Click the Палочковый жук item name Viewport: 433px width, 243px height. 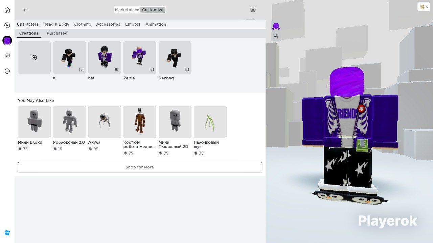(x=206, y=144)
